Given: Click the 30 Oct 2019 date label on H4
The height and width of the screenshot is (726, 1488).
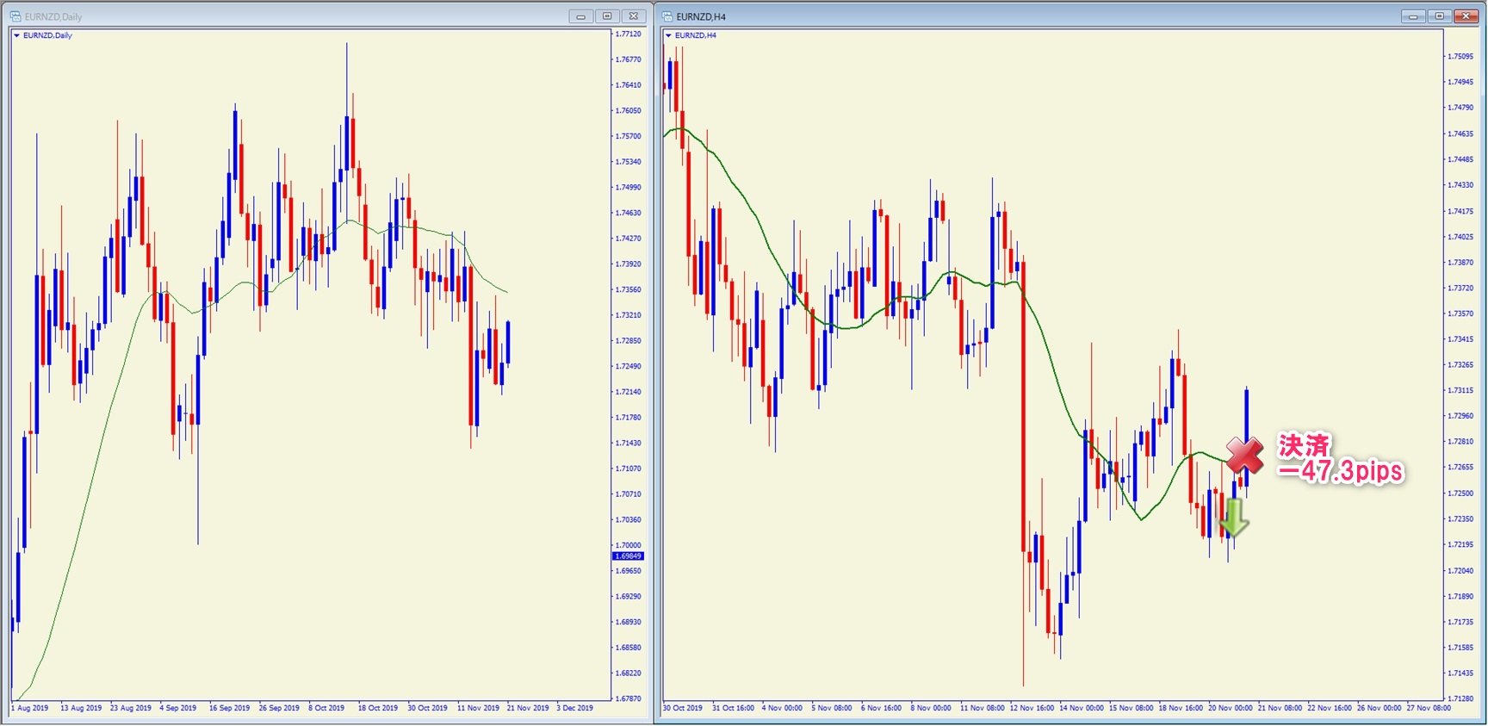Looking at the screenshot, I should [x=683, y=708].
